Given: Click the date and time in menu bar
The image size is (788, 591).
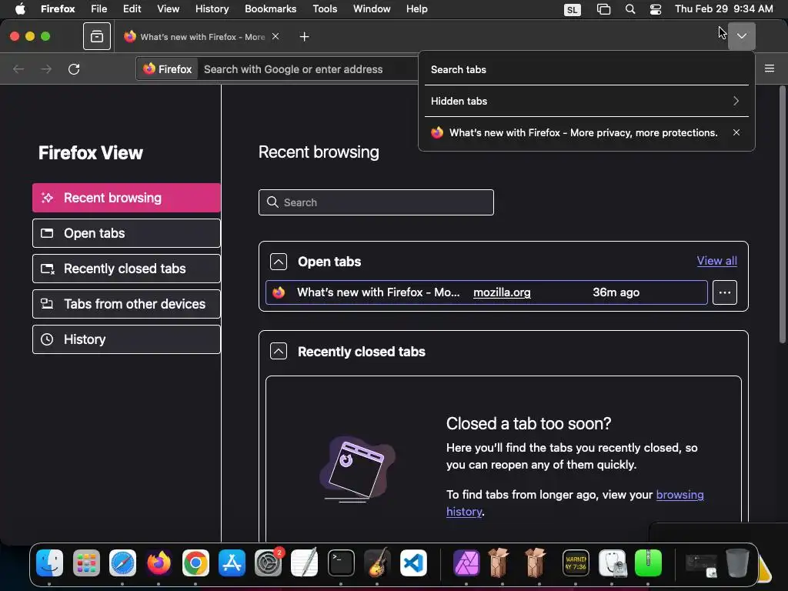Looking at the screenshot, I should (x=723, y=9).
